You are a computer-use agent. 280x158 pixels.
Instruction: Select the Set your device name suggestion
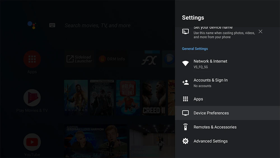219,33
